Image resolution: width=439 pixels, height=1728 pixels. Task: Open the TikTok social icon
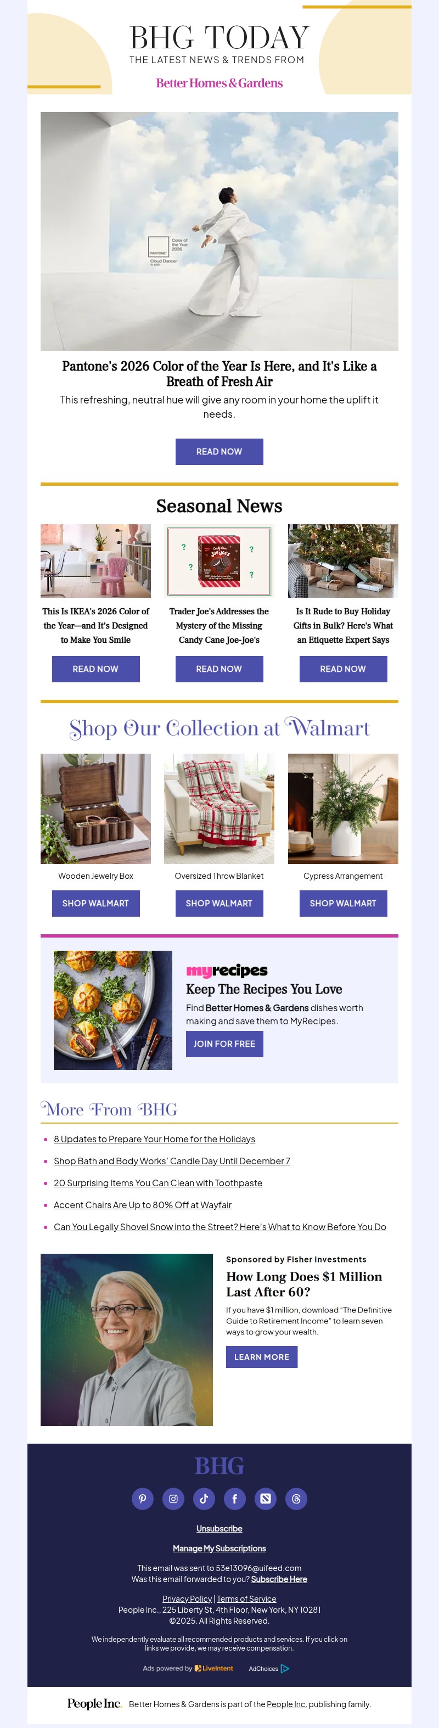click(204, 1499)
